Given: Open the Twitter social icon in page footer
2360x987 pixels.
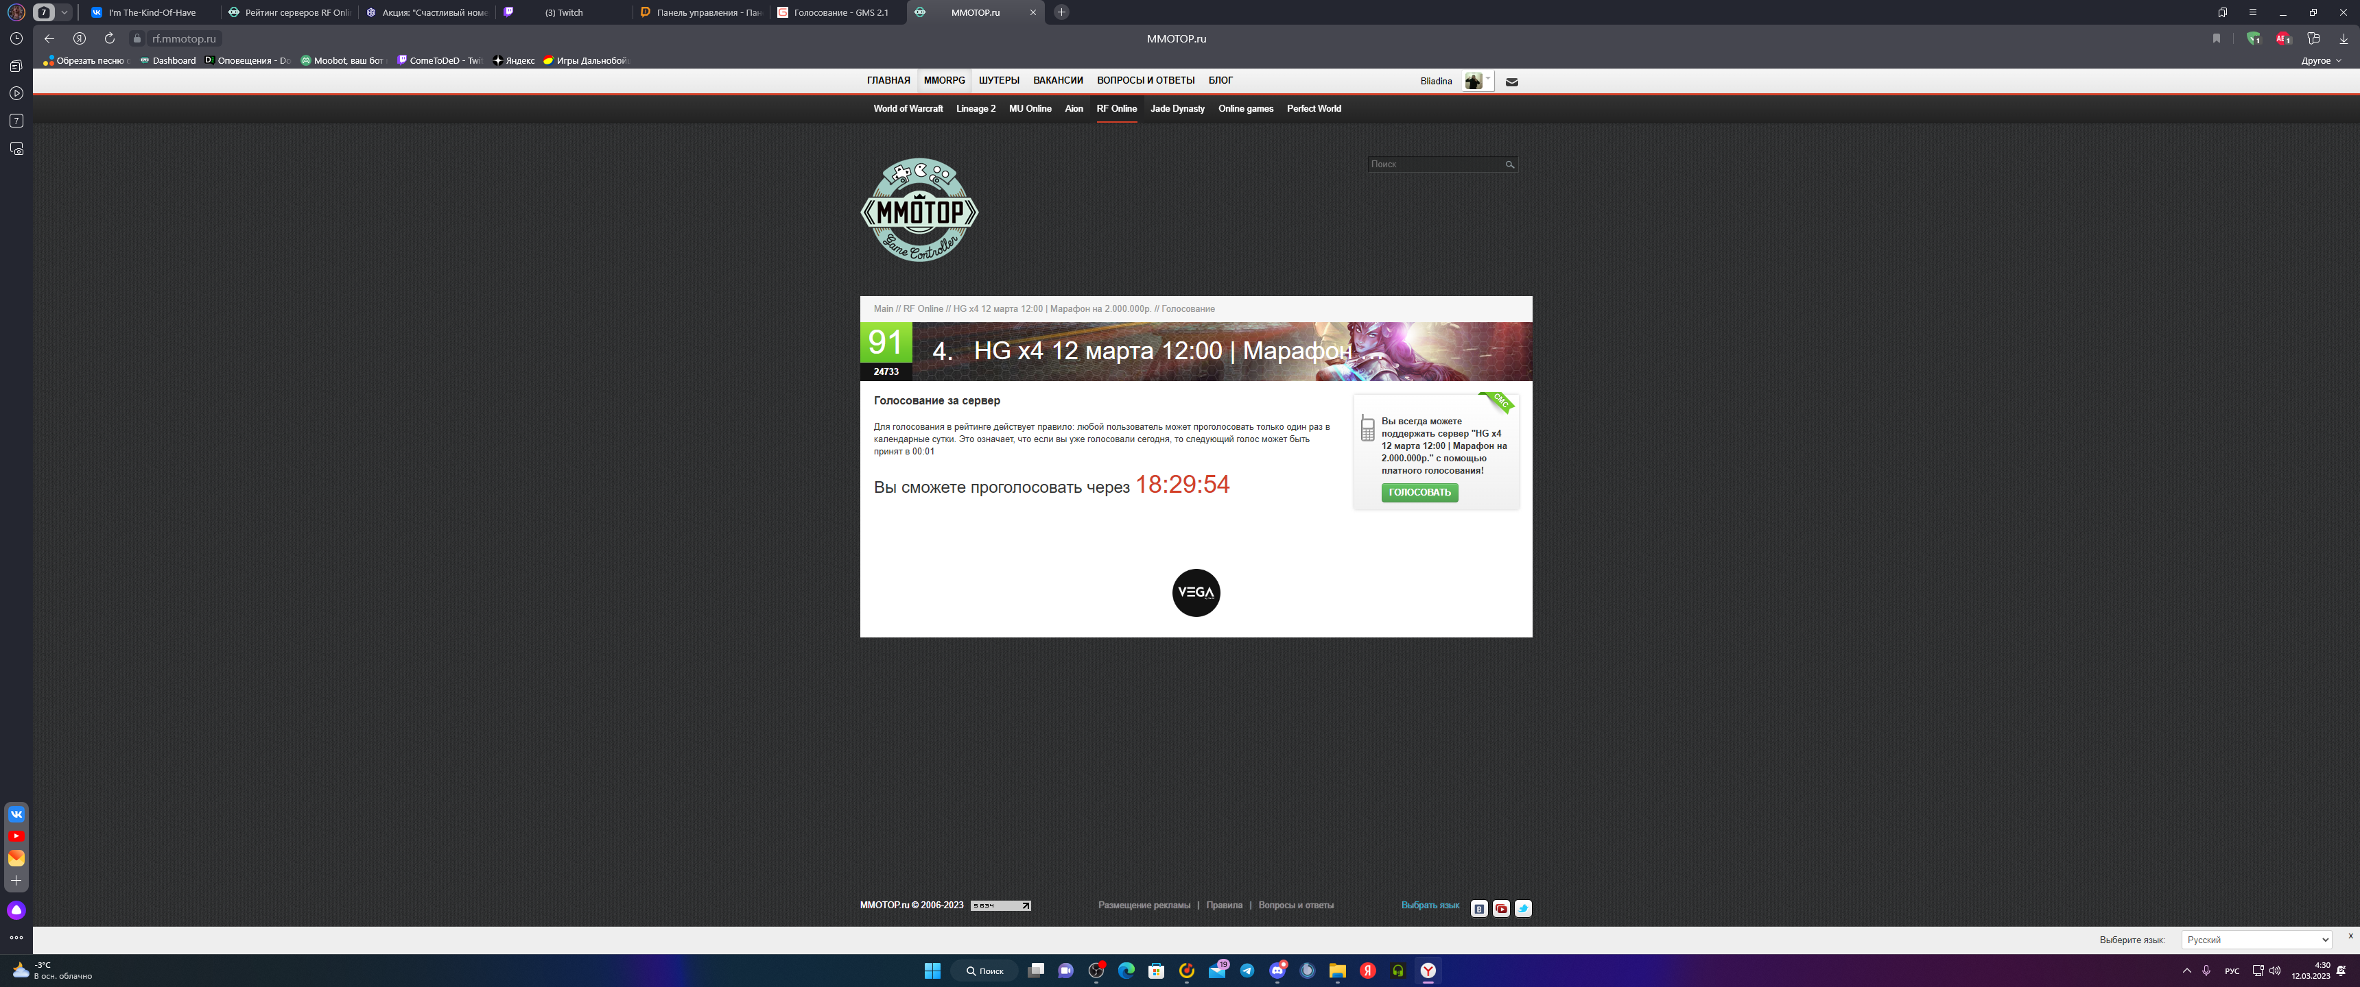Looking at the screenshot, I should 1522,908.
